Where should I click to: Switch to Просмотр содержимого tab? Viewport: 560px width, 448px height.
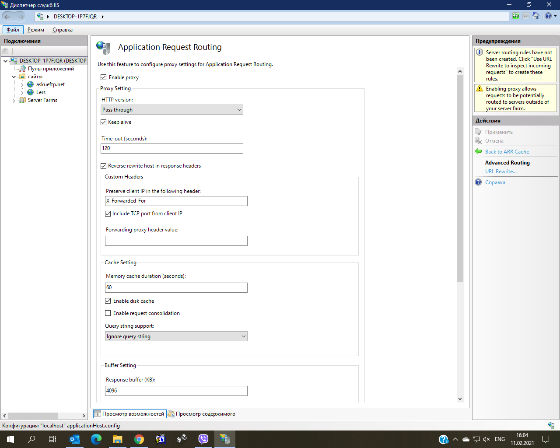[x=202, y=414]
